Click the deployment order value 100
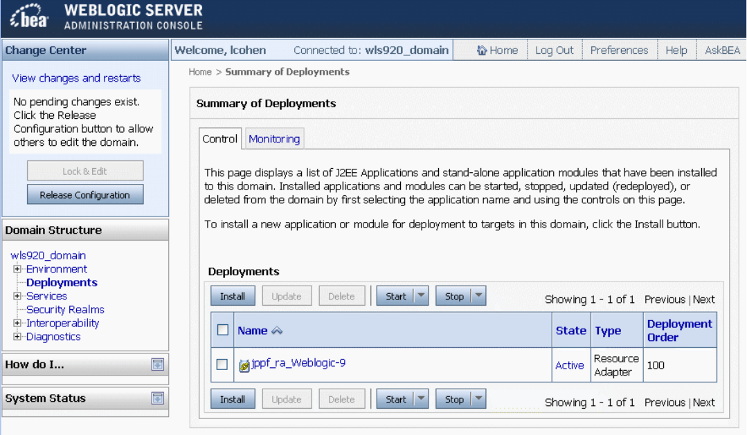The height and width of the screenshot is (435, 747). tap(656, 365)
